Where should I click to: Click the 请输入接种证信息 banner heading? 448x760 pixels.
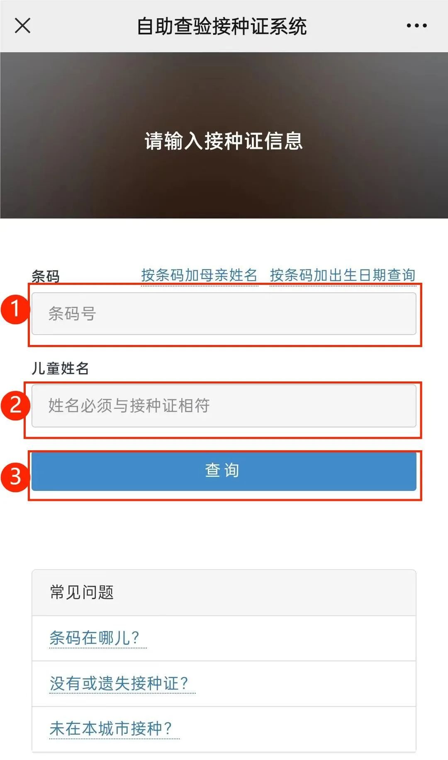tap(224, 141)
